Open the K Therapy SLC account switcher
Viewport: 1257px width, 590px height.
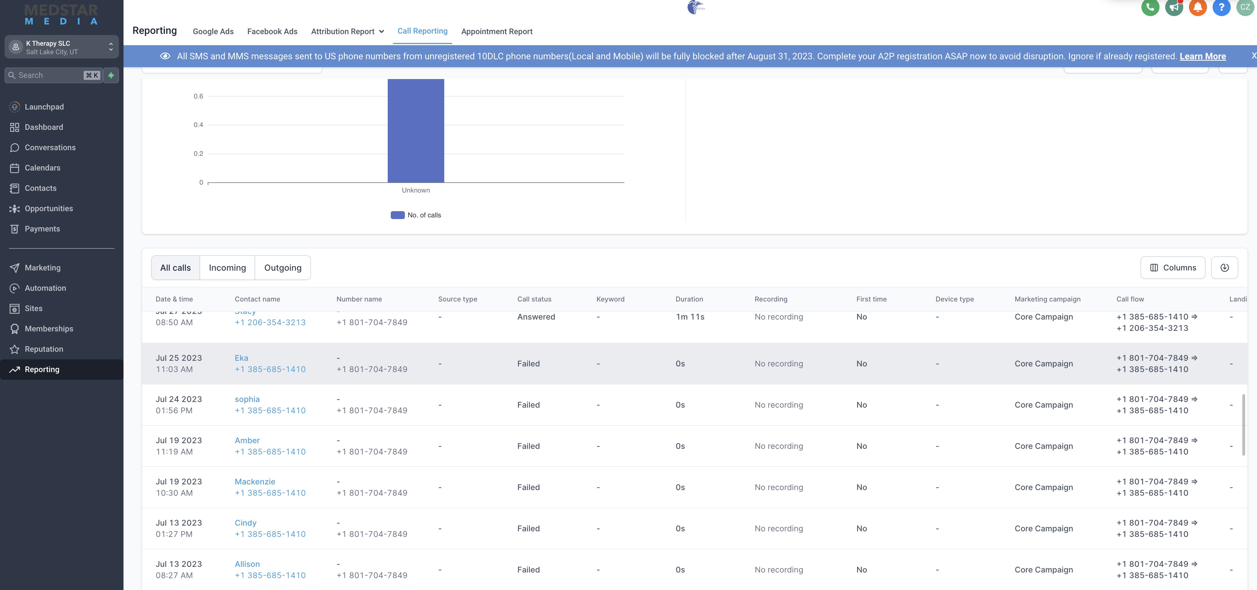coord(62,47)
